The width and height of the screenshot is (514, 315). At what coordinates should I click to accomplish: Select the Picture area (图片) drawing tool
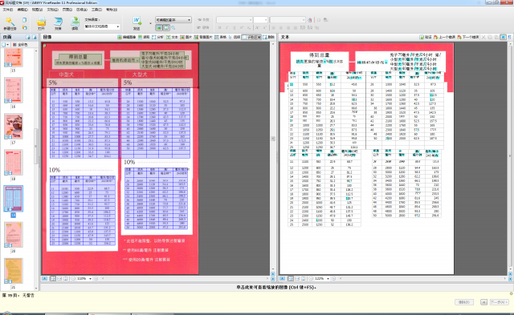pos(186,37)
